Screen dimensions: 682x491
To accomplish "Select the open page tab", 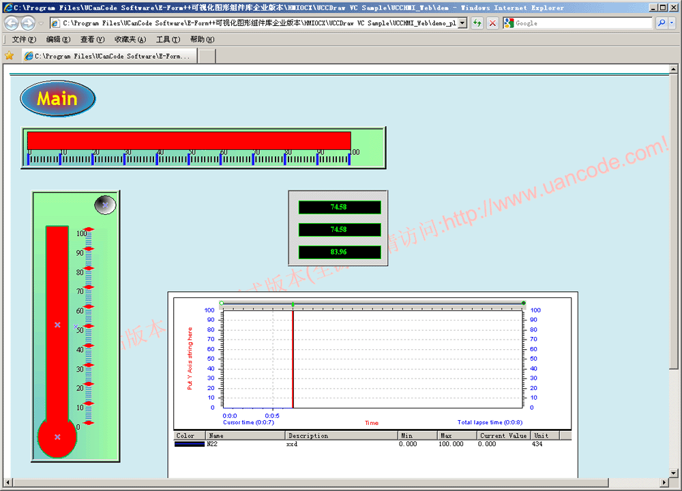I will click(109, 56).
